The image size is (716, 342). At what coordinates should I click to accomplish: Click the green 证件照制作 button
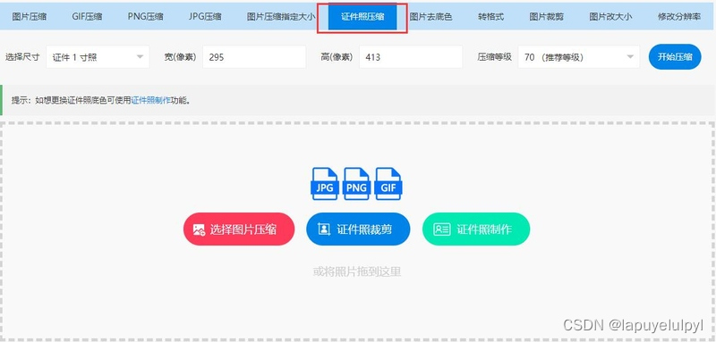(476, 229)
